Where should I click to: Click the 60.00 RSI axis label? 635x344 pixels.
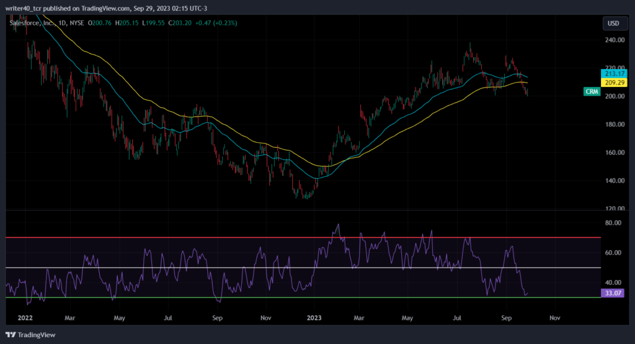pos(613,252)
